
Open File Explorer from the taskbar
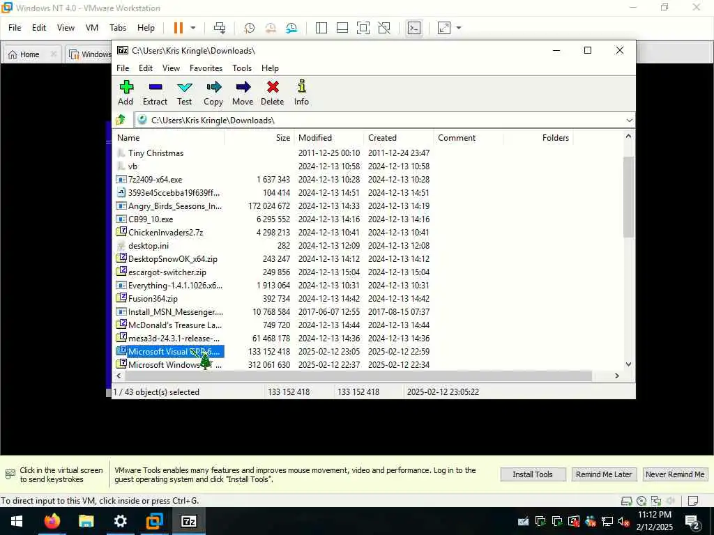86,521
